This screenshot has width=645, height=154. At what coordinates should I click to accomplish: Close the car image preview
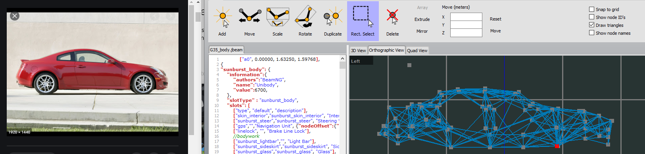[15, 16]
